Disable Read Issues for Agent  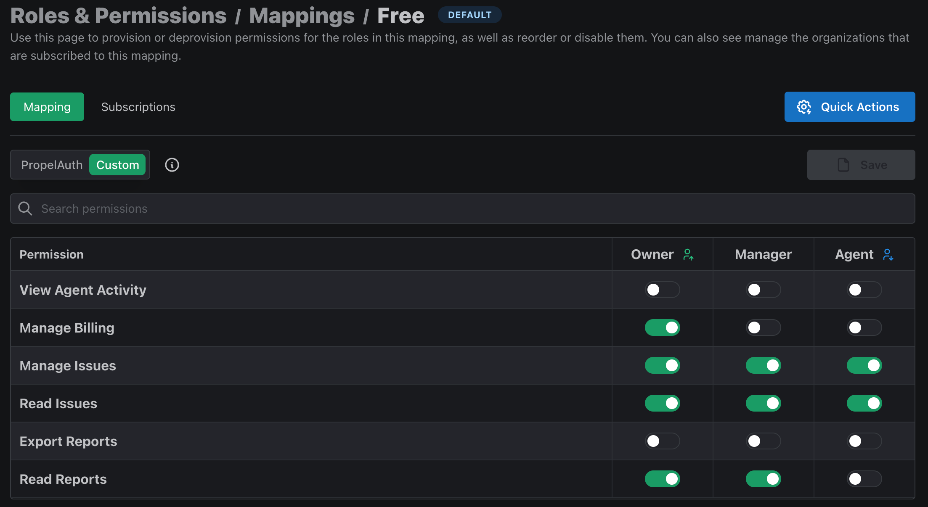pyautogui.click(x=864, y=403)
